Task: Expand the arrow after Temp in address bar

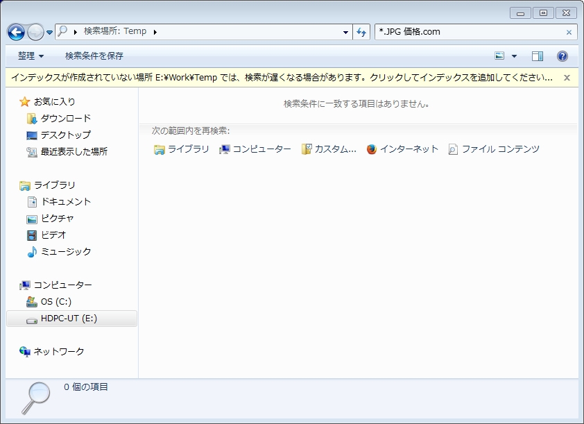Action: click(x=155, y=32)
